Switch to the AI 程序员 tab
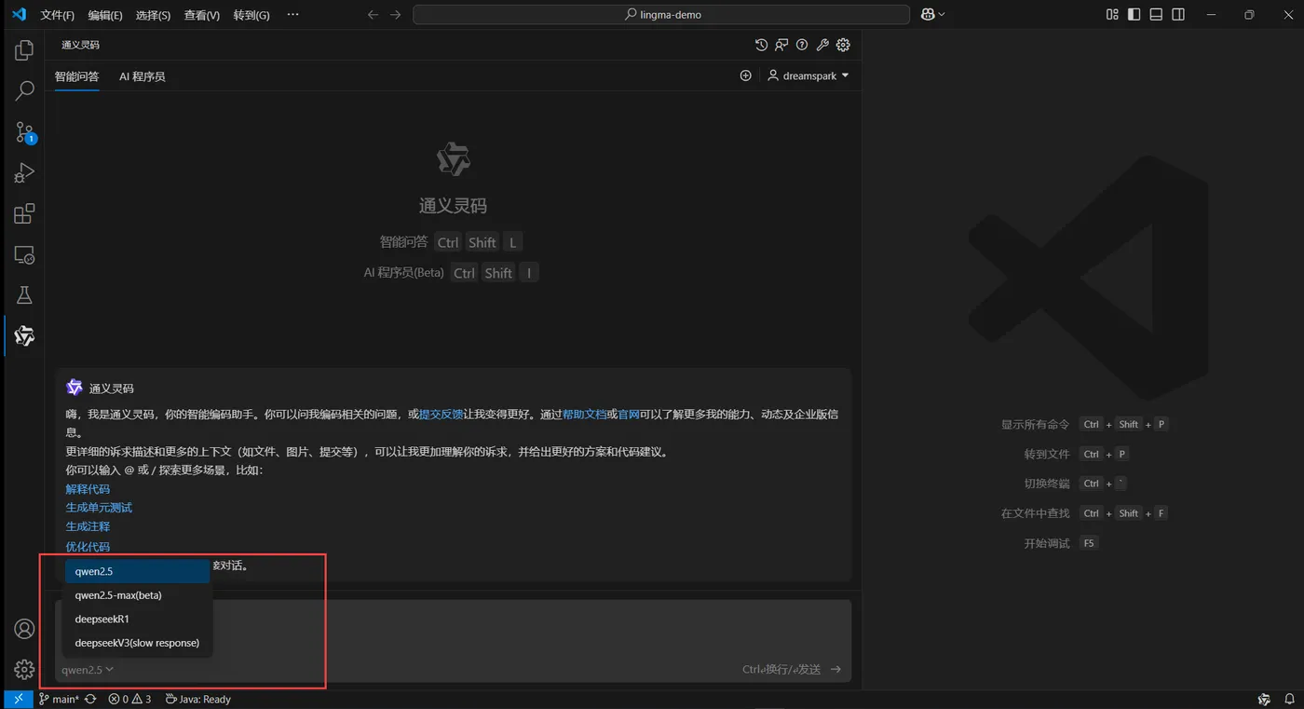 click(x=143, y=76)
